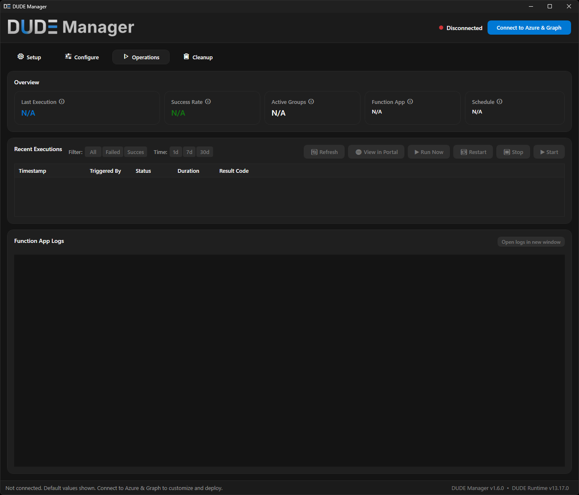This screenshot has width=579, height=495.
Task: Select the Failed executions filter
Action: 112,152
